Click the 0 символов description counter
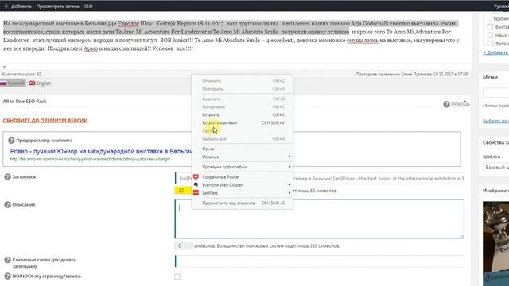The width and height of the screenshot is (509, 286). [184, 245]
